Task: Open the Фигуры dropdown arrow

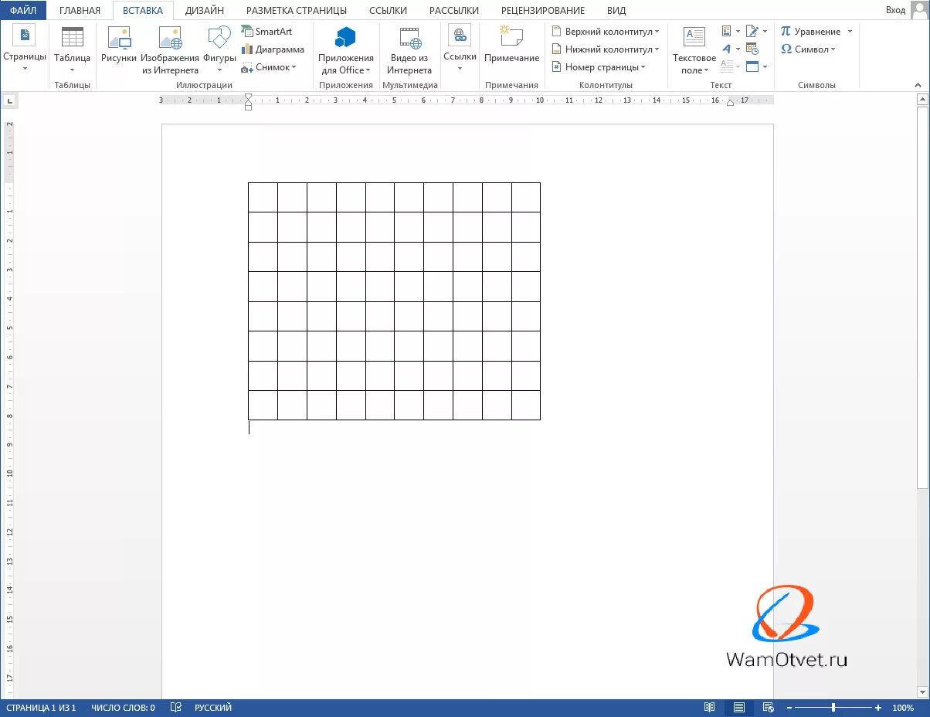Action: point(219,70)
